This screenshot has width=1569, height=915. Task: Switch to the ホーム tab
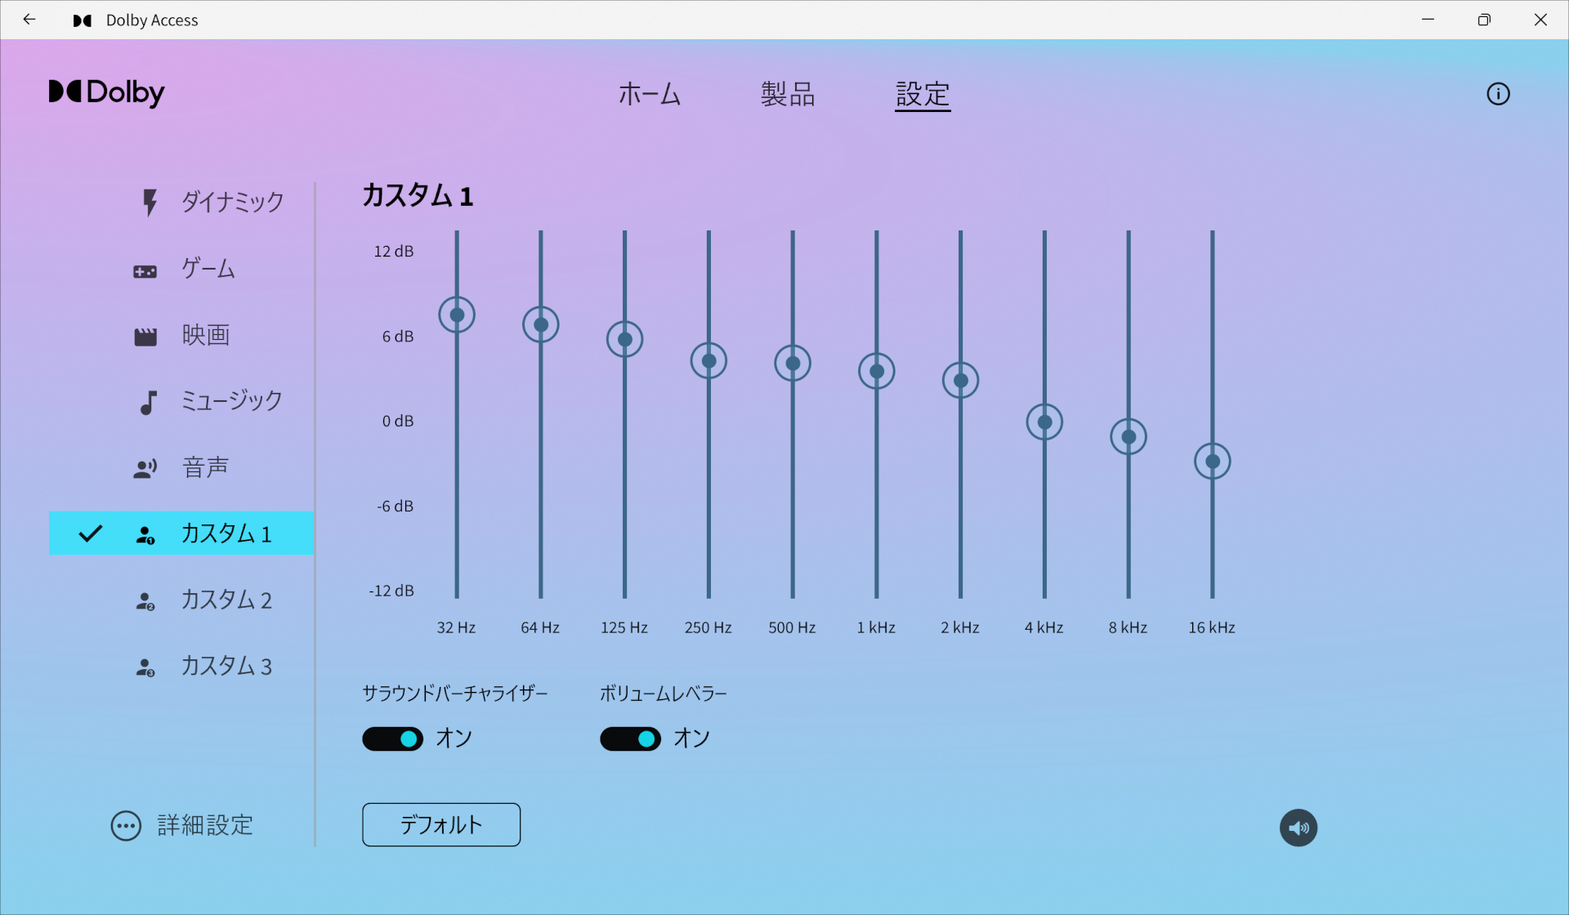click(x=649, y=94)
